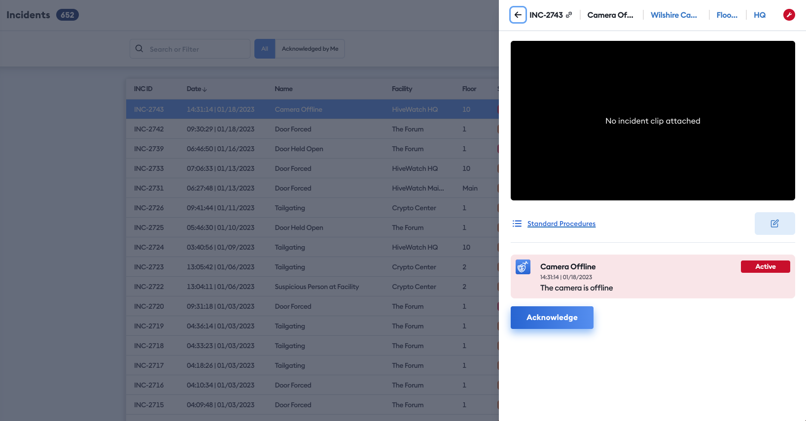Click the INC ID column header
The width and height of the screenshot is (806, 421).
pos(143,89)
